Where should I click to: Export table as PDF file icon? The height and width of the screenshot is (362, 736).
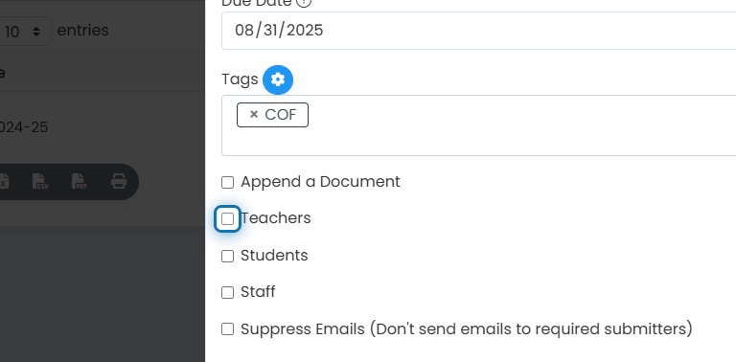click(79, 181)
